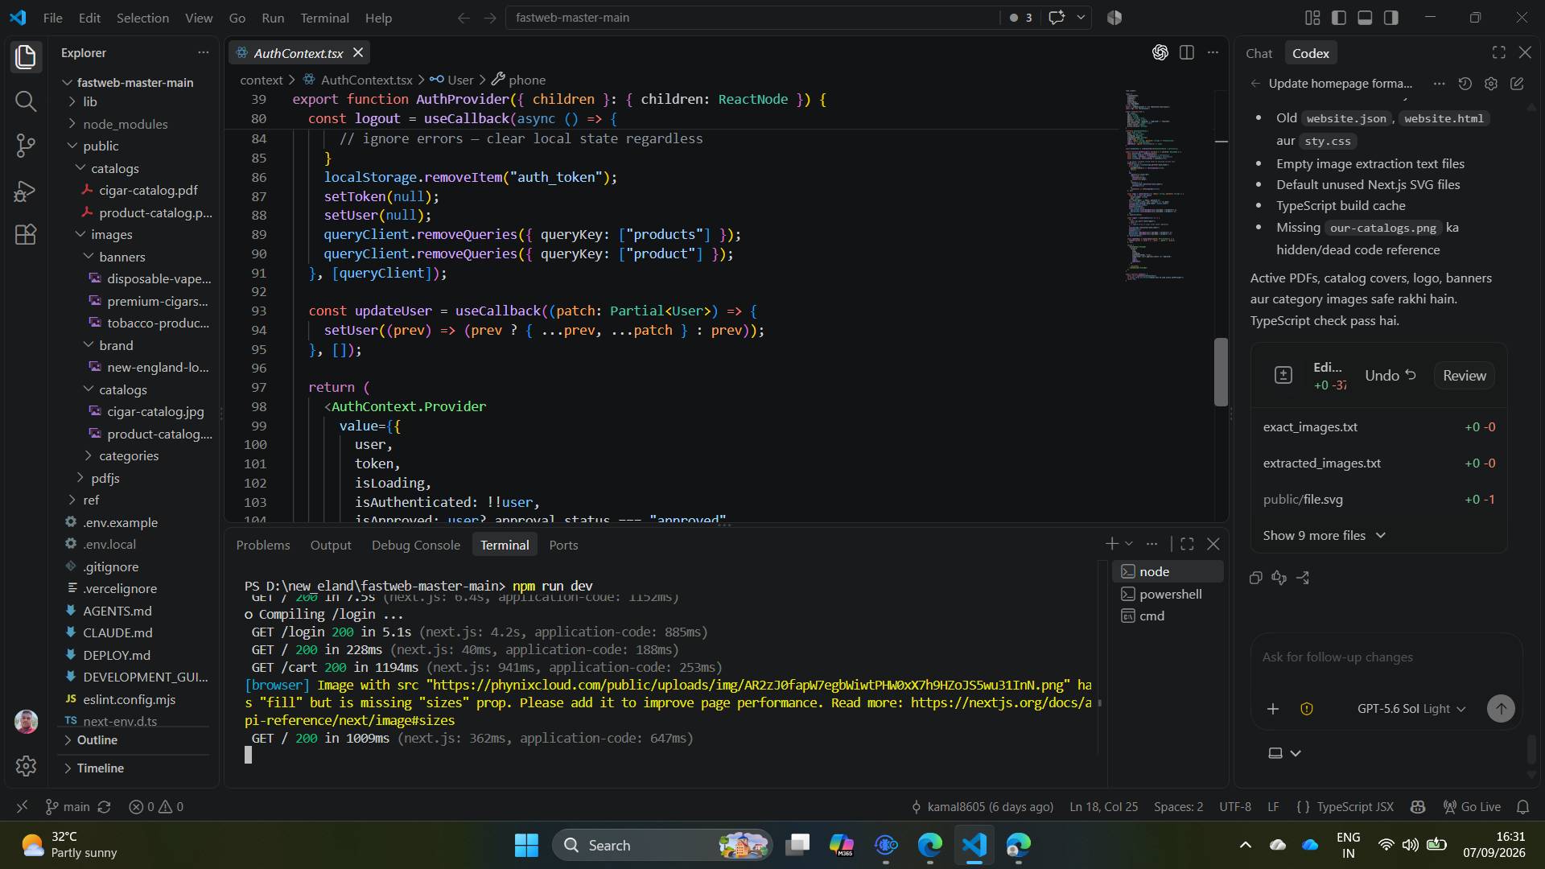Open the GPT-5.6 Sol model dropdown

pyautogui.click(x=1411, y=709)
